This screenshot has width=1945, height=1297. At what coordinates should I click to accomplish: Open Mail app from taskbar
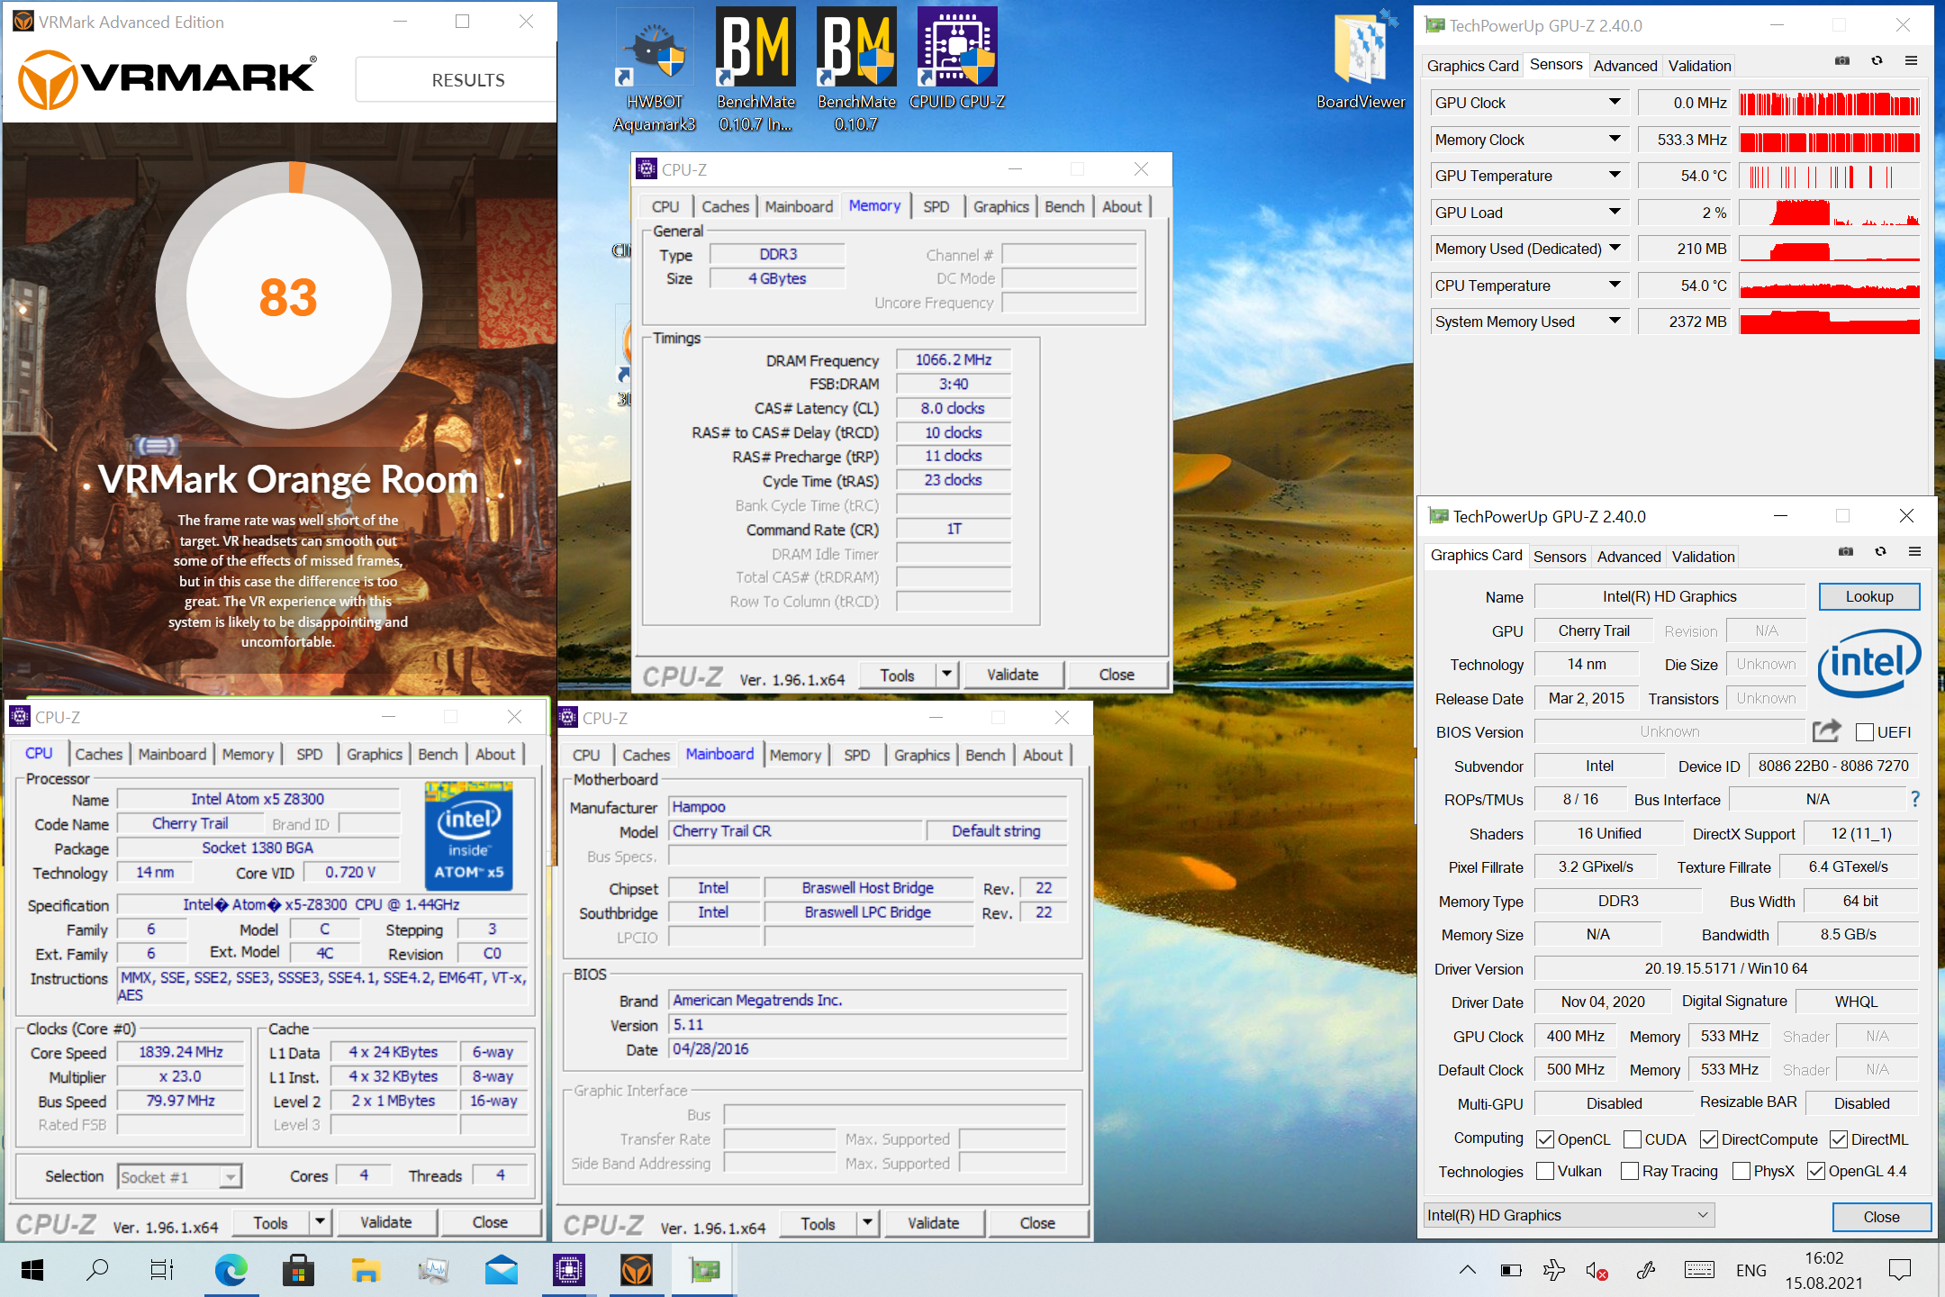coord(501,1270)
